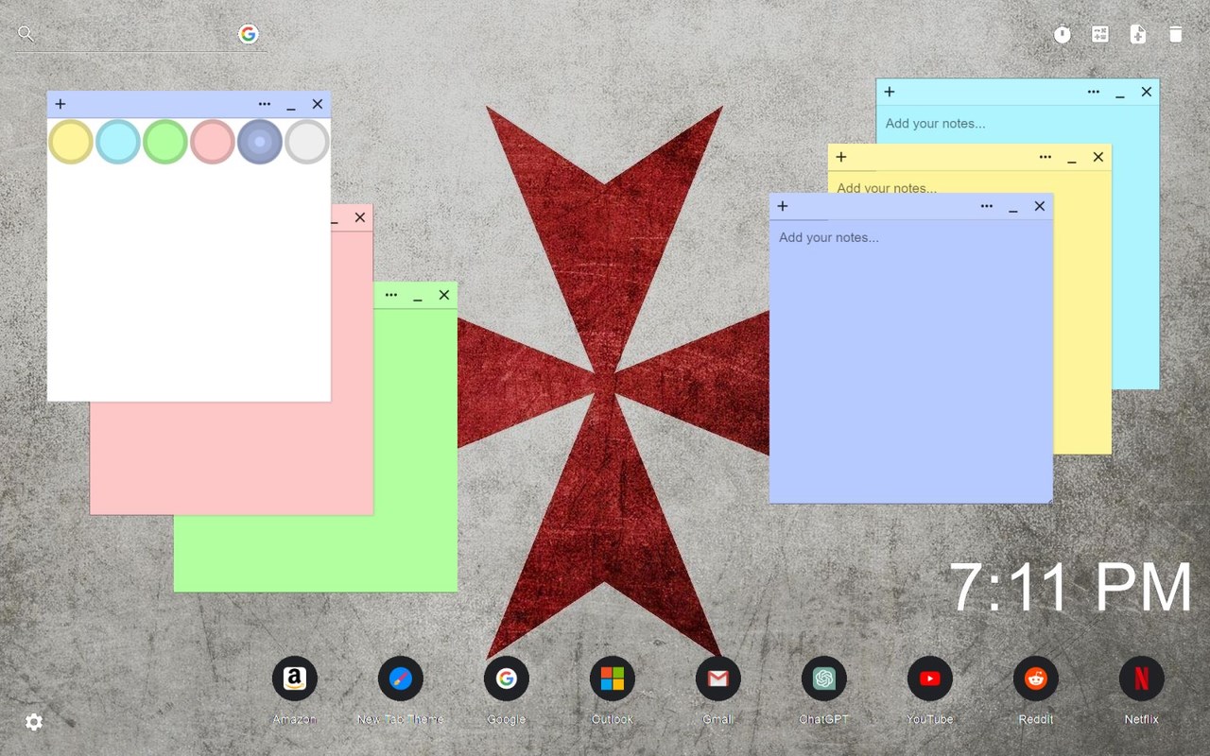Image resolution: width=1210 pixels, height=756 pixels.
Task: Add a note from the yellow note's plus
Action: 841,157
